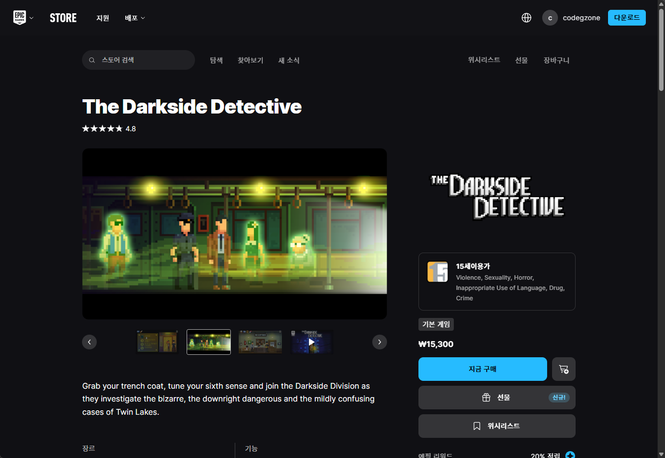Add to cart with cart icon button
Viewport: 665px width, 458px height.
click(564, 369)
